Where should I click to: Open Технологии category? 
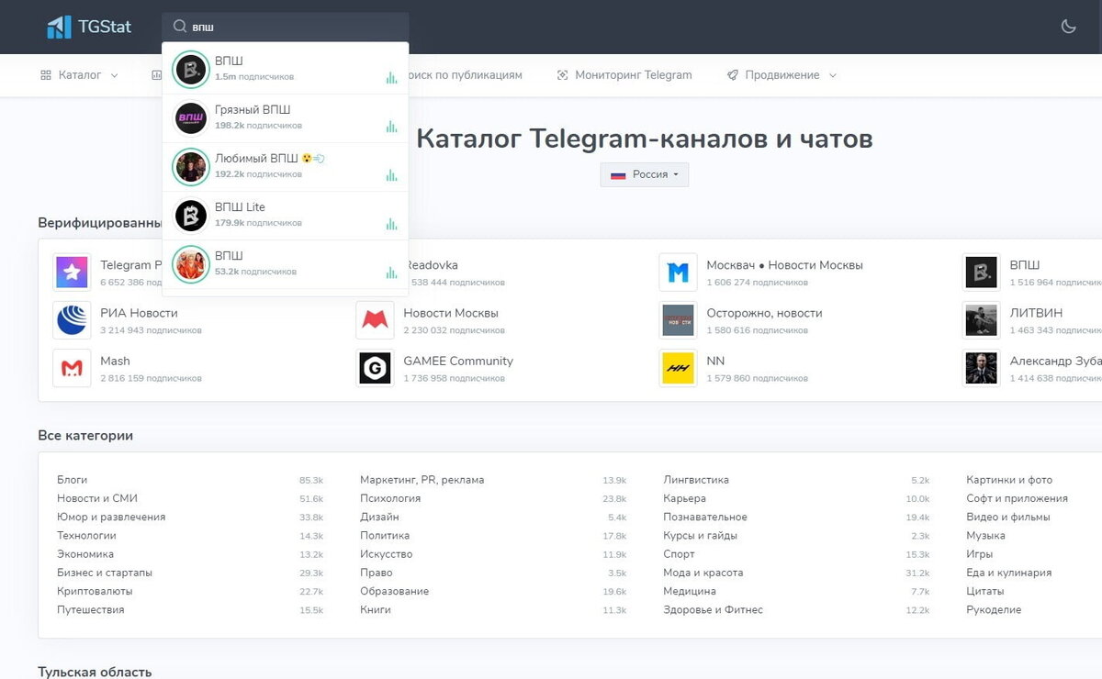tap(86, 535)
